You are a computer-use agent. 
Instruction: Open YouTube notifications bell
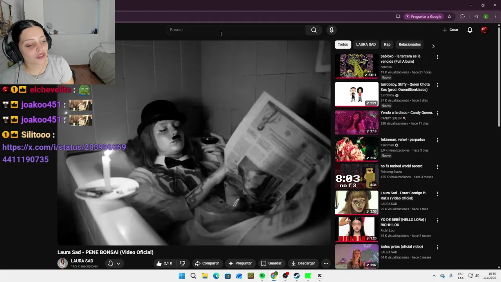click(470, 30)
